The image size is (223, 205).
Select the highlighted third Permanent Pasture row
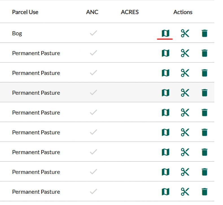[x=36, y=93]
